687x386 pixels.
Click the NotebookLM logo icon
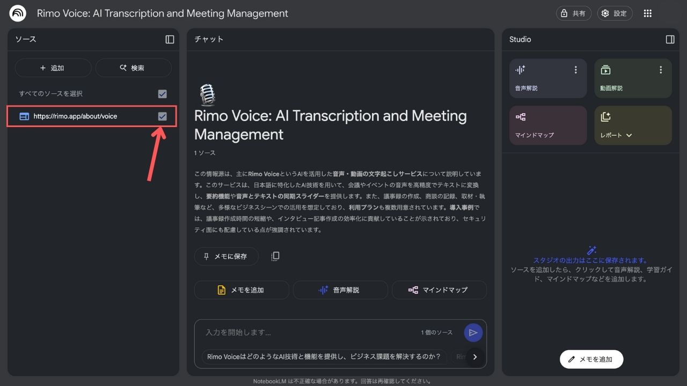(x=18, y=13)
